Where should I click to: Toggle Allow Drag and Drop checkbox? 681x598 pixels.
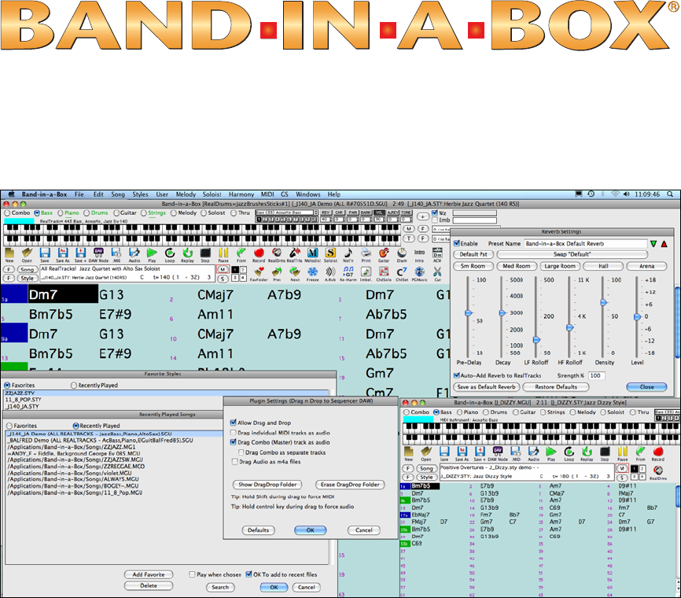[x=234, y=423]
